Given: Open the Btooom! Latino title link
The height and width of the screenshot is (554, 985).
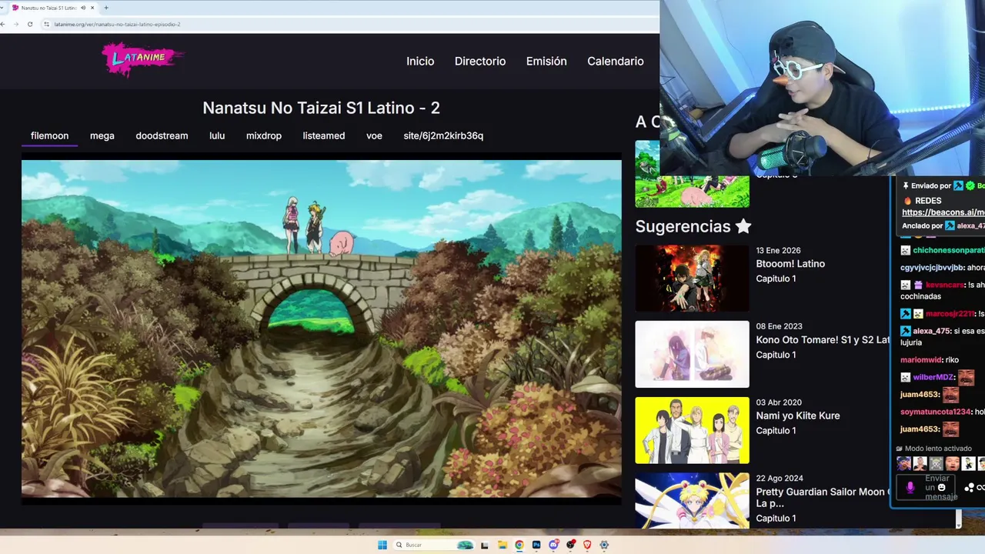Looking at the screenshot, I should point(790,263).
